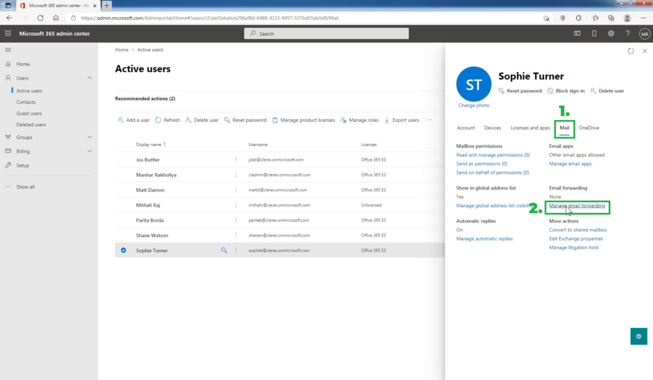Reload the page in the browser
Viewport: 653px width, 380px height.
coord(40,18)
